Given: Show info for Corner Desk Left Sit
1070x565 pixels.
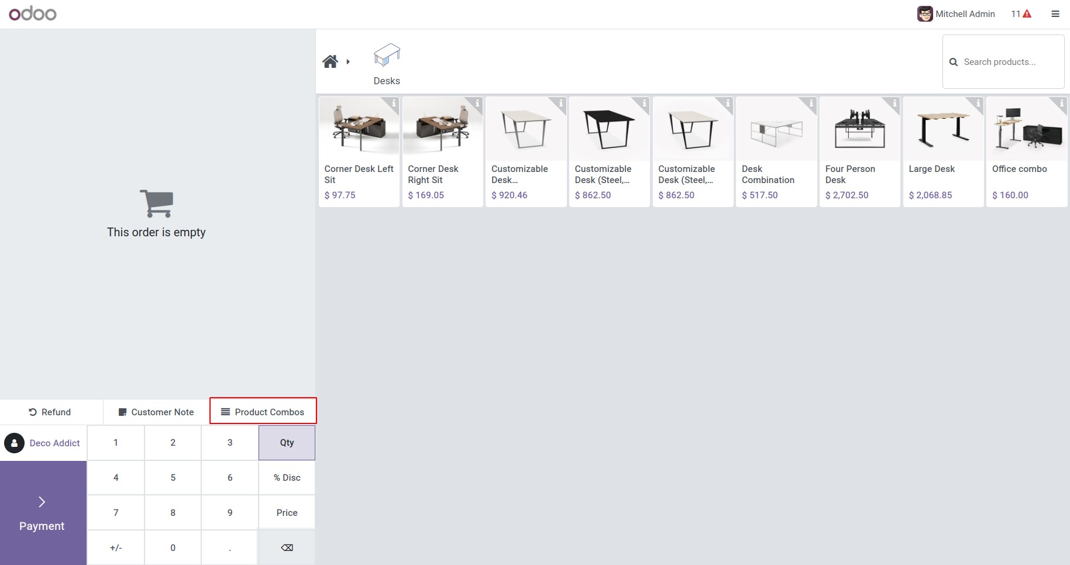Looking at the screenshot, I should (x=394, y=104).
